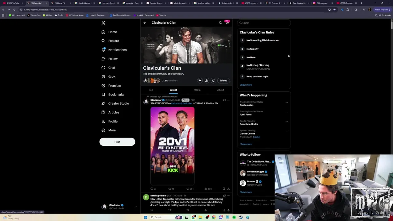Switch to the Media tab
This screenshot has height=221, width=393.
[x=197, y=90]
